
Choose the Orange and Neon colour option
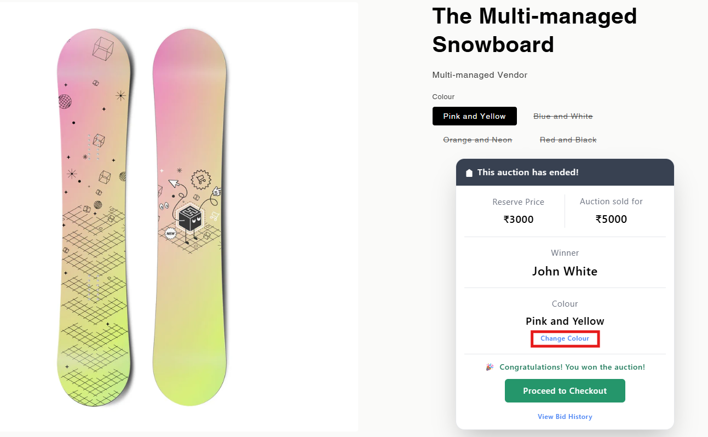pos(477,140)
